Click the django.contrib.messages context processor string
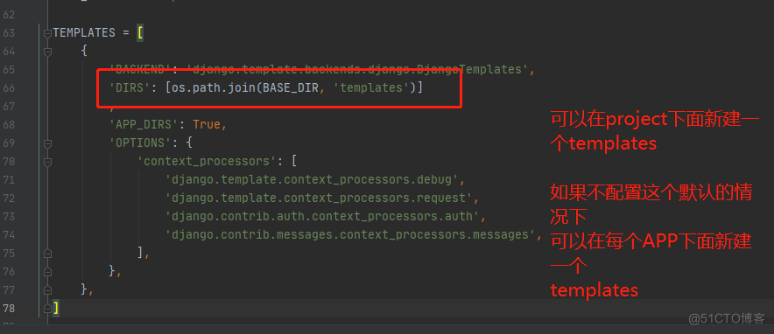The height and width of the screenshot is (334, 774). pos(350,235)
